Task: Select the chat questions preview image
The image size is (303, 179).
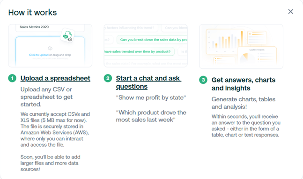Action: (146, 45)
